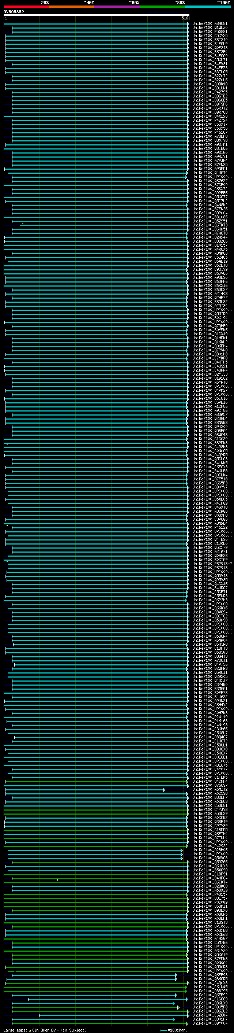Viewport: 234px width, 1033px height.
Task: Open hit UniRef100_Q86QR5
Action: pos(210,979)
